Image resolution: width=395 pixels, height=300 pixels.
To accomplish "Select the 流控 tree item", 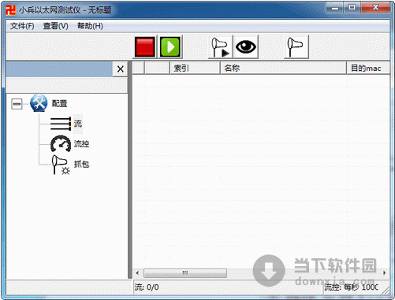I will (81, 144).
